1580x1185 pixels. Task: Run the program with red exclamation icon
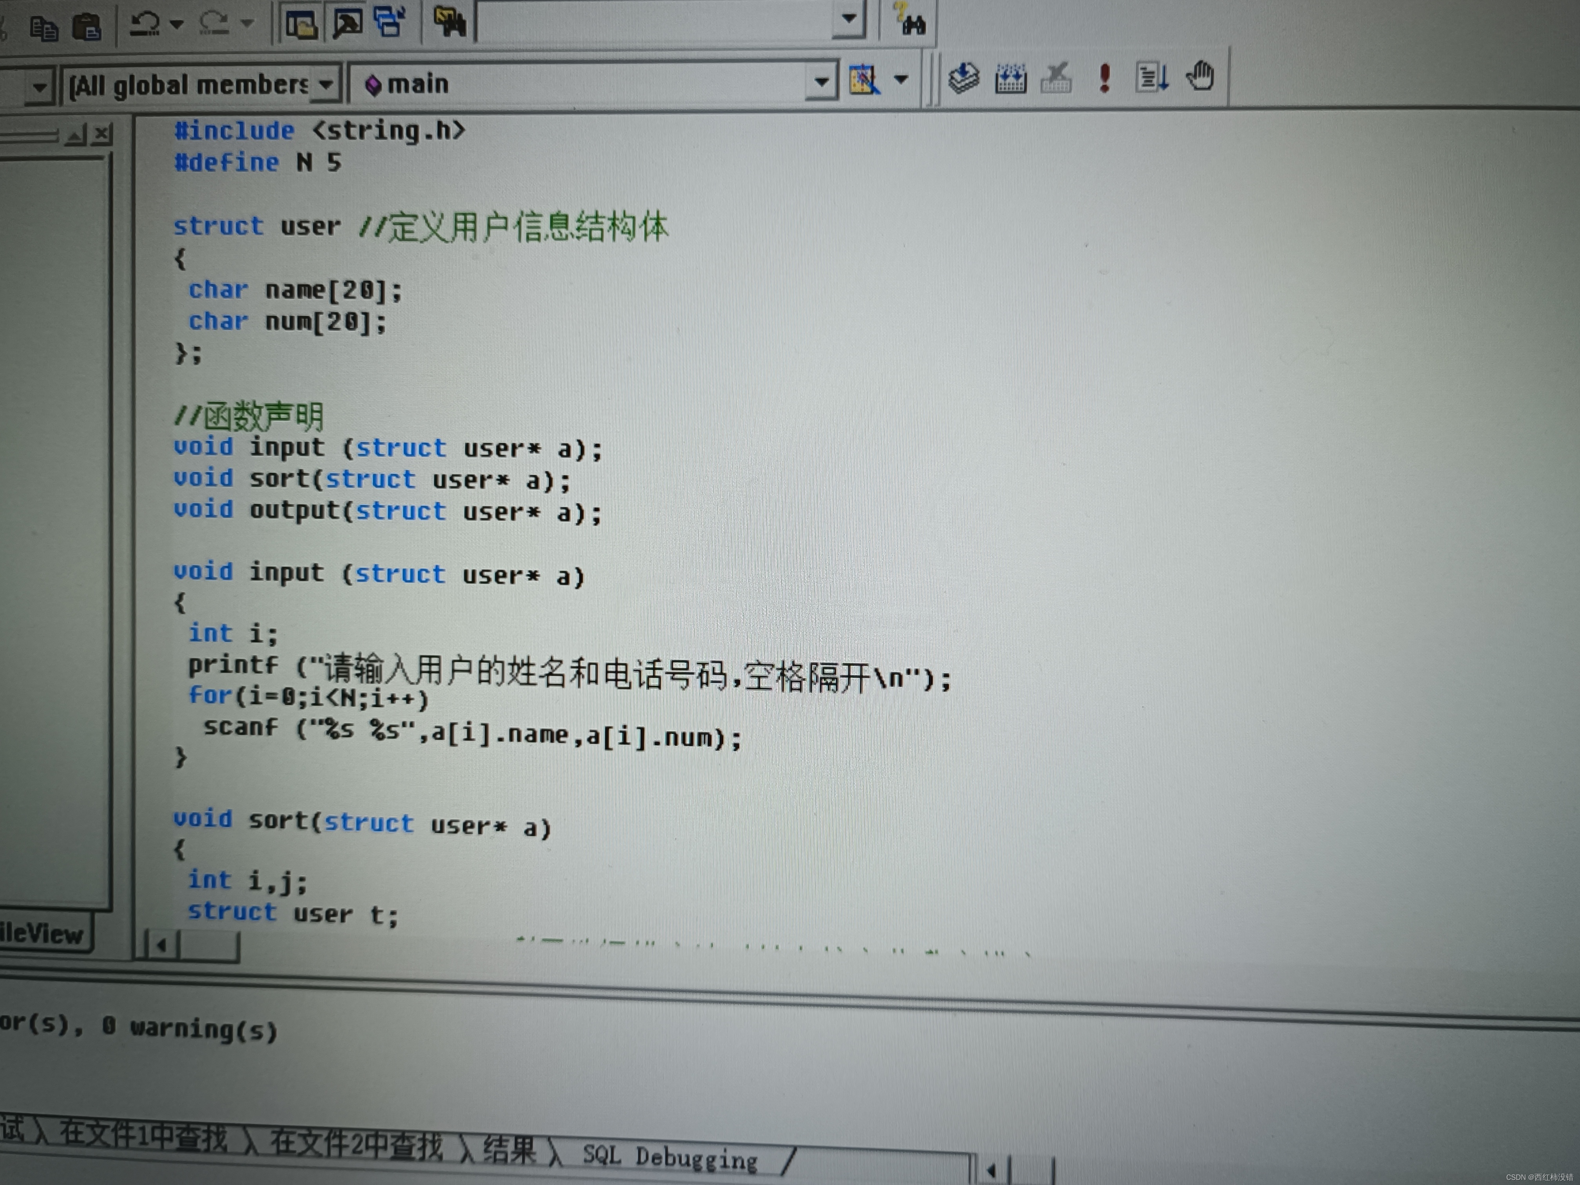[1104, 77]
